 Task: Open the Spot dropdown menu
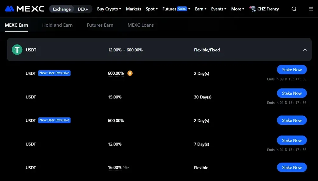coord(151,9)
